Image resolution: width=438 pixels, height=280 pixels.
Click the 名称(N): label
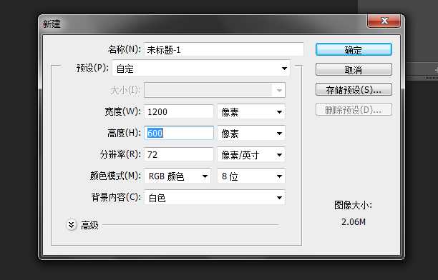point(125,49)
